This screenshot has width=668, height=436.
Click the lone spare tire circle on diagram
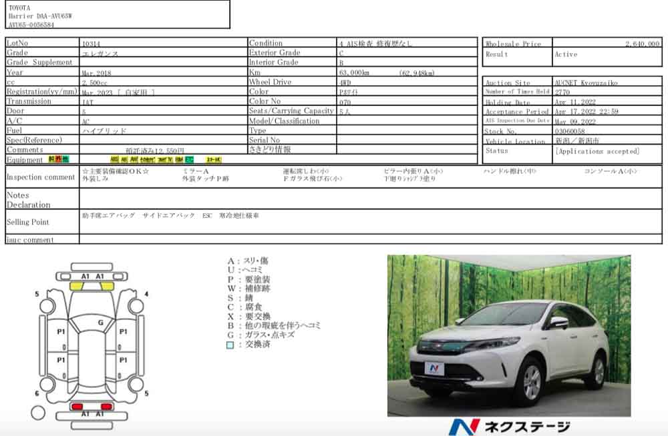(38, 412)
